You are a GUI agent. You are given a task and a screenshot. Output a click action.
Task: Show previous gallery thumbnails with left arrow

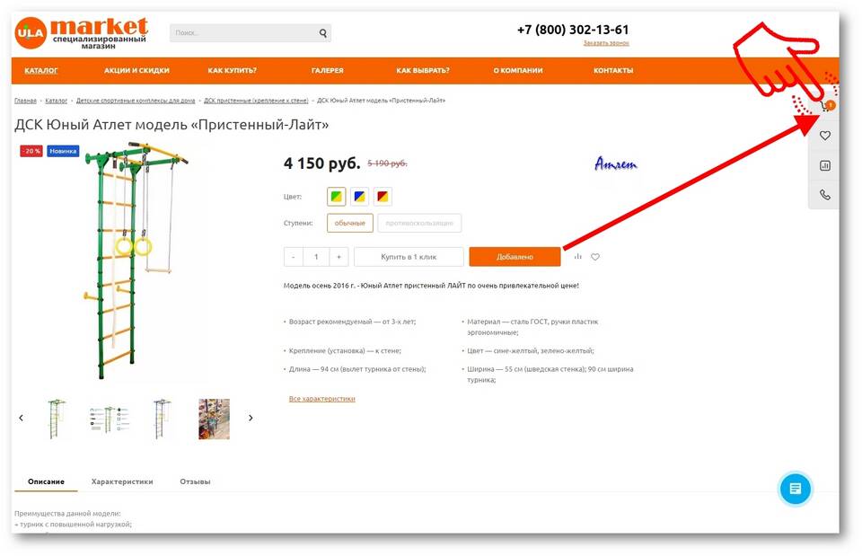[21, 418]
